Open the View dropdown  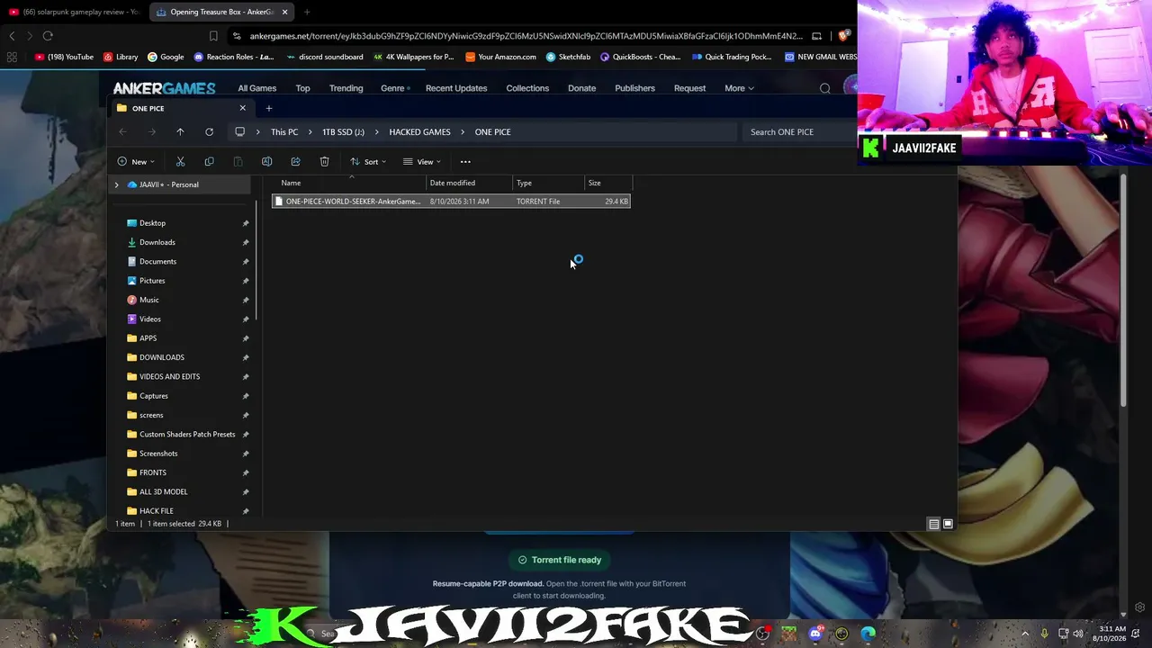click(x=422, y=162)
